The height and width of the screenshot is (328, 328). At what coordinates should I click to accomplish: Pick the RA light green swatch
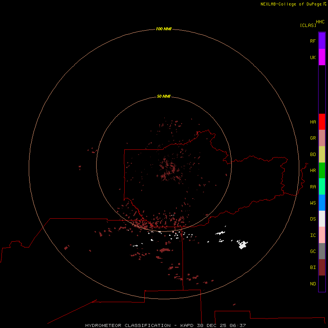(322, 187)
